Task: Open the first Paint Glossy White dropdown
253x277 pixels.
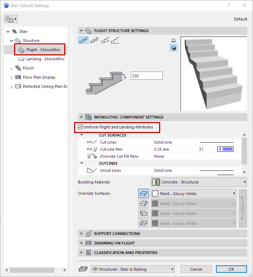Action: [x=193, y=193]
